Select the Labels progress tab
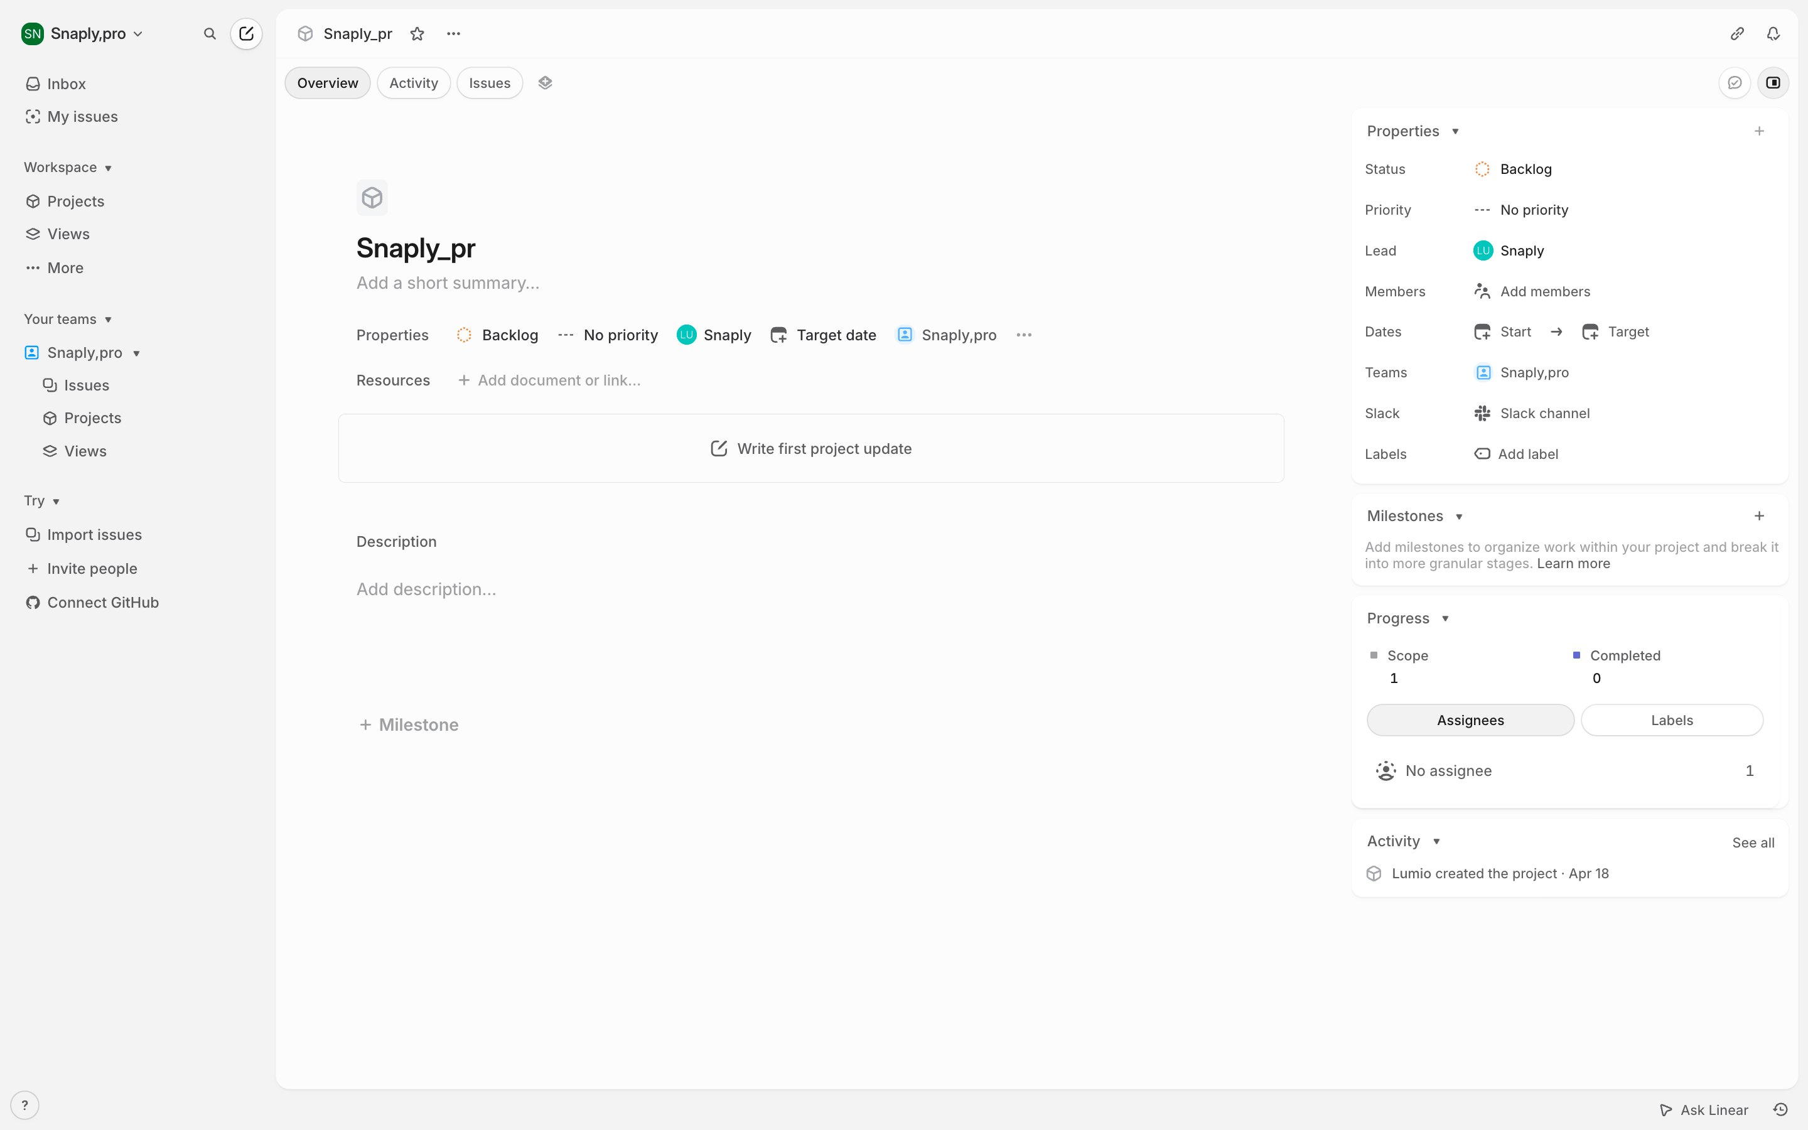 click(x=1671, y=721)
